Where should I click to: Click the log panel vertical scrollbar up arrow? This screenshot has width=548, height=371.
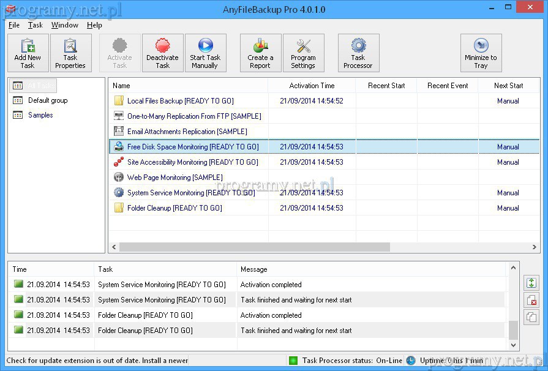513,268
